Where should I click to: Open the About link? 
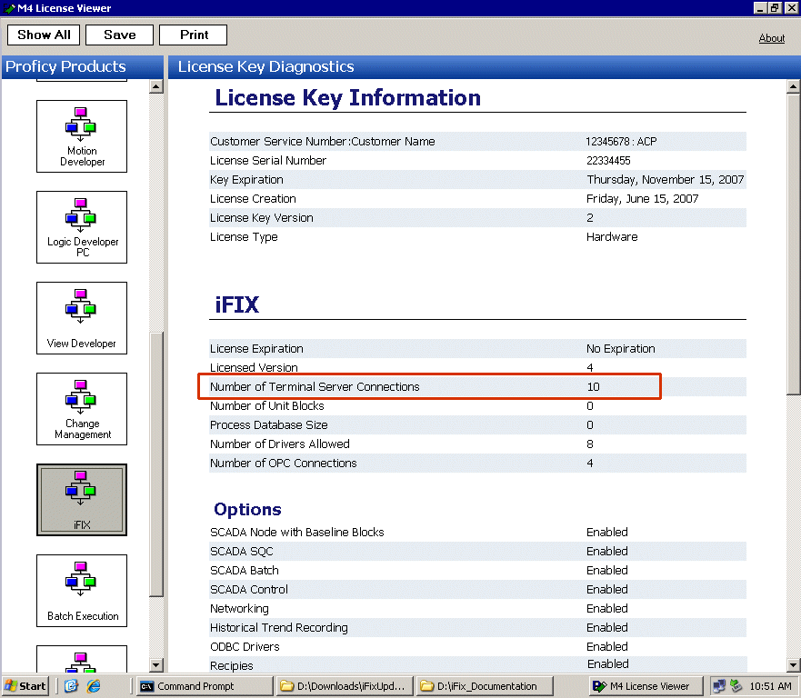771,38
